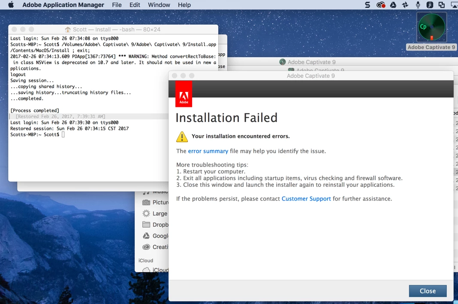
Task: Click Google Drive icon in Finder sidebar
Action: [x=146, y=236]
